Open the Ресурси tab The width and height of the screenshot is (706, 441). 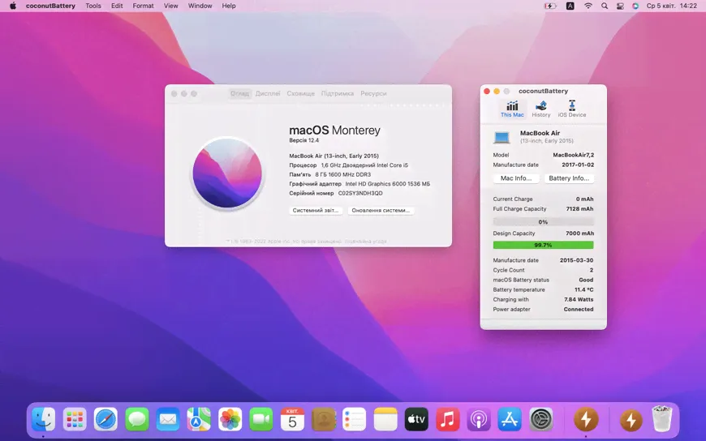tap(373, 93)
